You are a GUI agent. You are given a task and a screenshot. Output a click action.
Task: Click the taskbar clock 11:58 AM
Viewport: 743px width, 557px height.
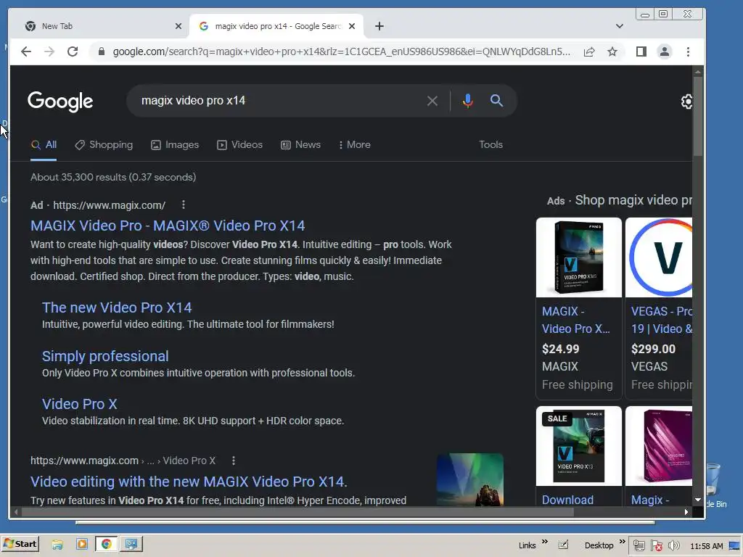(x=706, y=546)
